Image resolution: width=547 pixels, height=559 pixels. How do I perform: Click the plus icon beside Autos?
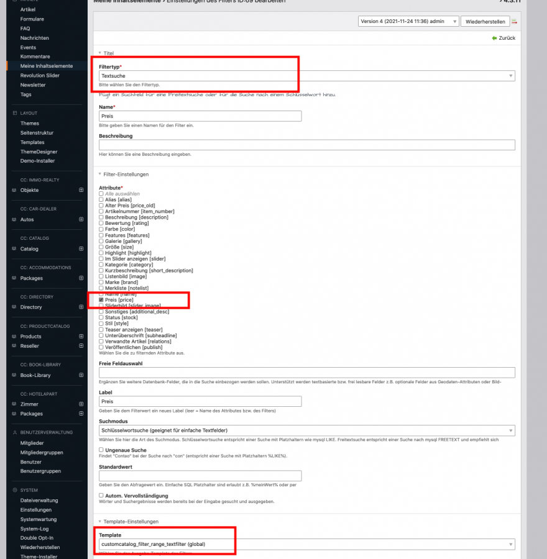coord(81,219)
